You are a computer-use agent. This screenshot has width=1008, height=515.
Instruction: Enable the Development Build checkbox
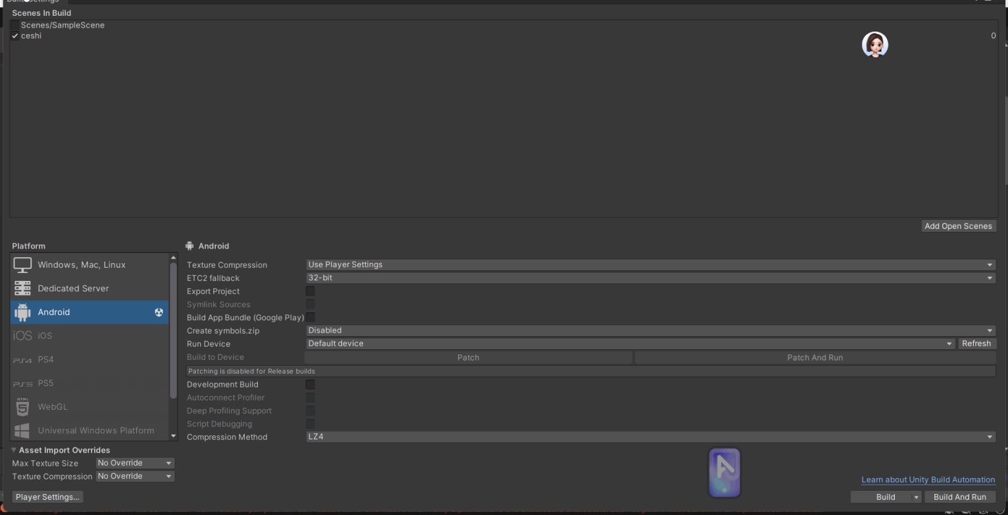click(310, 385)
